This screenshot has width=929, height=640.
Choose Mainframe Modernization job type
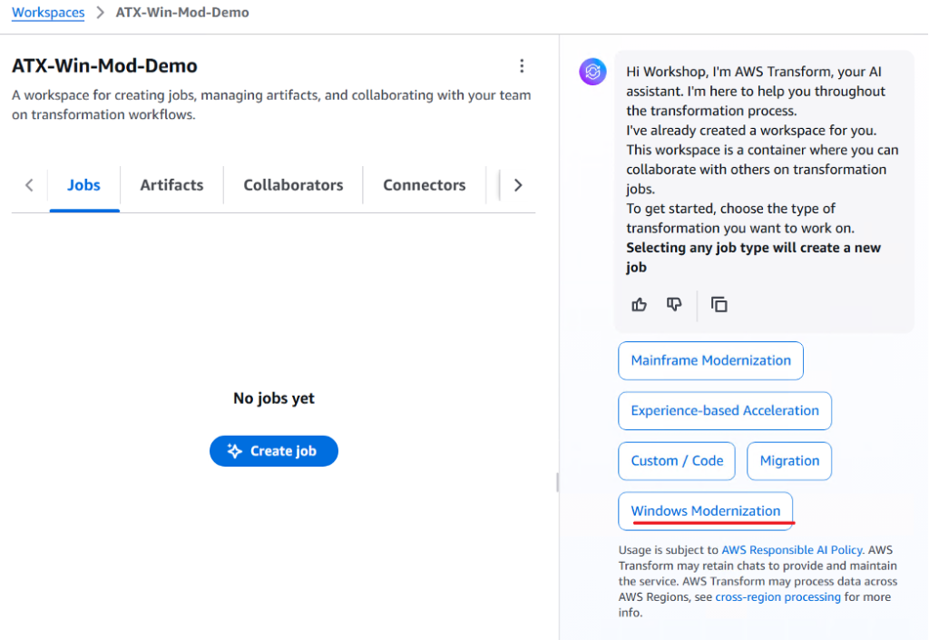(710, 360)
